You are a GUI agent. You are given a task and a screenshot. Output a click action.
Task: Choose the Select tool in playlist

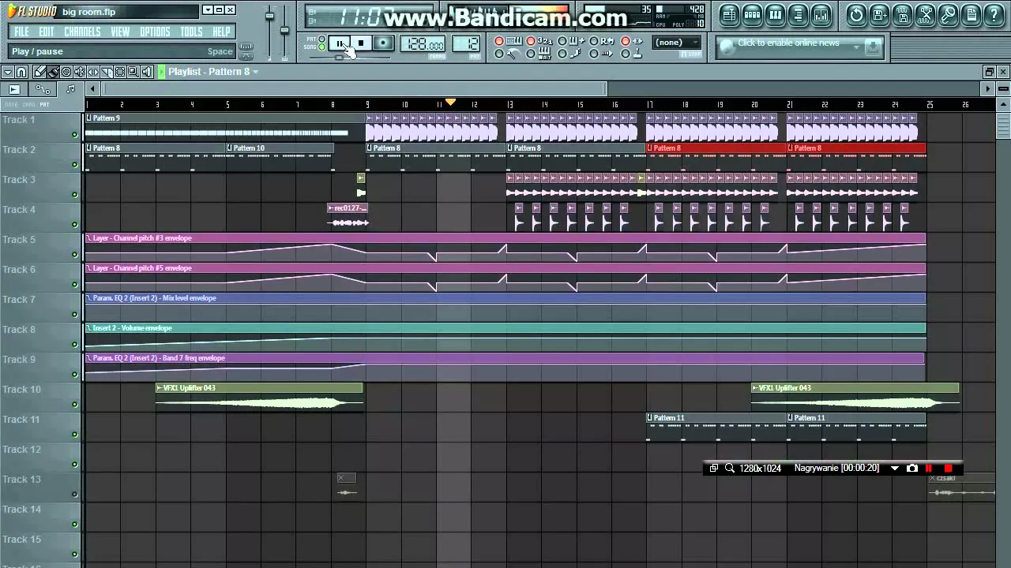(119, 73)
